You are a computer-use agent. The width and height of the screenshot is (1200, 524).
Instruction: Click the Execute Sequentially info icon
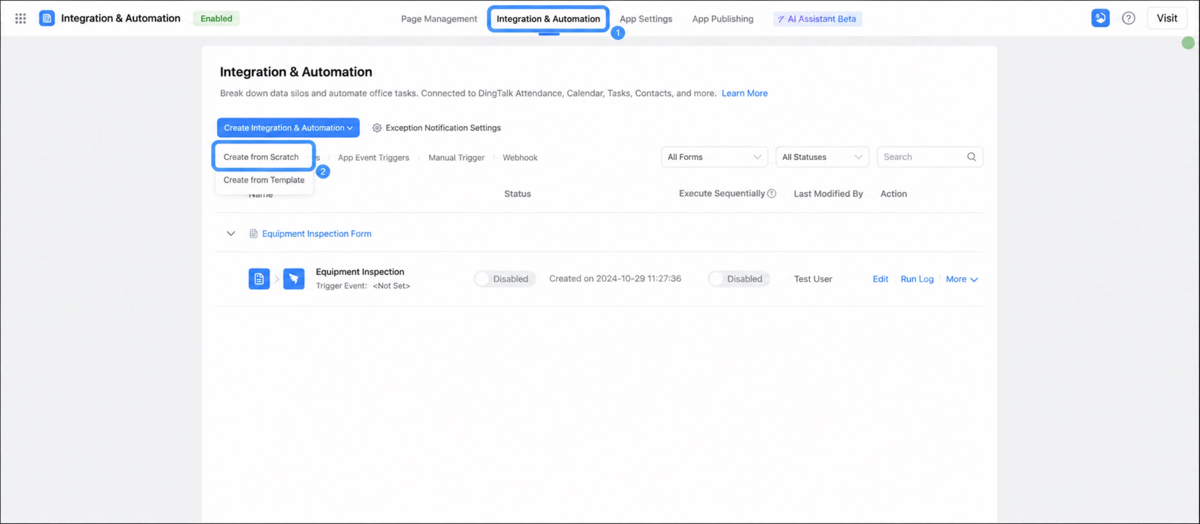pos(771,193)
